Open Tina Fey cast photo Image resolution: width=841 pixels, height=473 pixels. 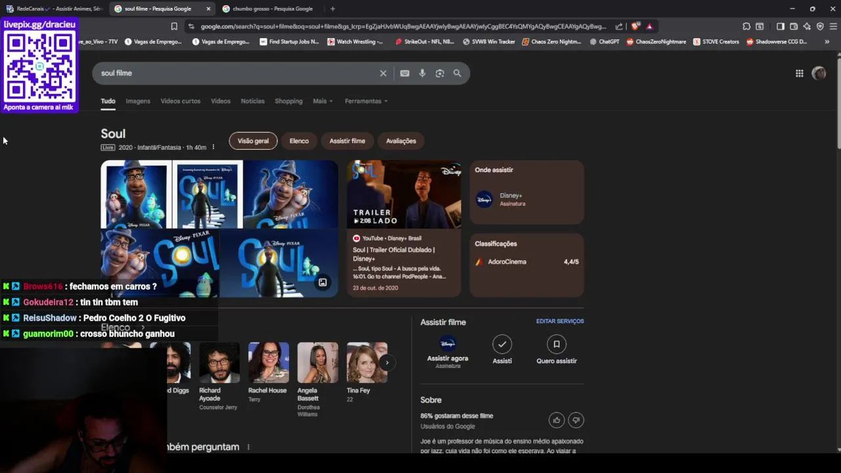(367, 363)
